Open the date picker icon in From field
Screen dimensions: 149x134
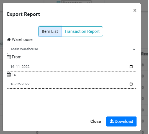click(131, 66)
